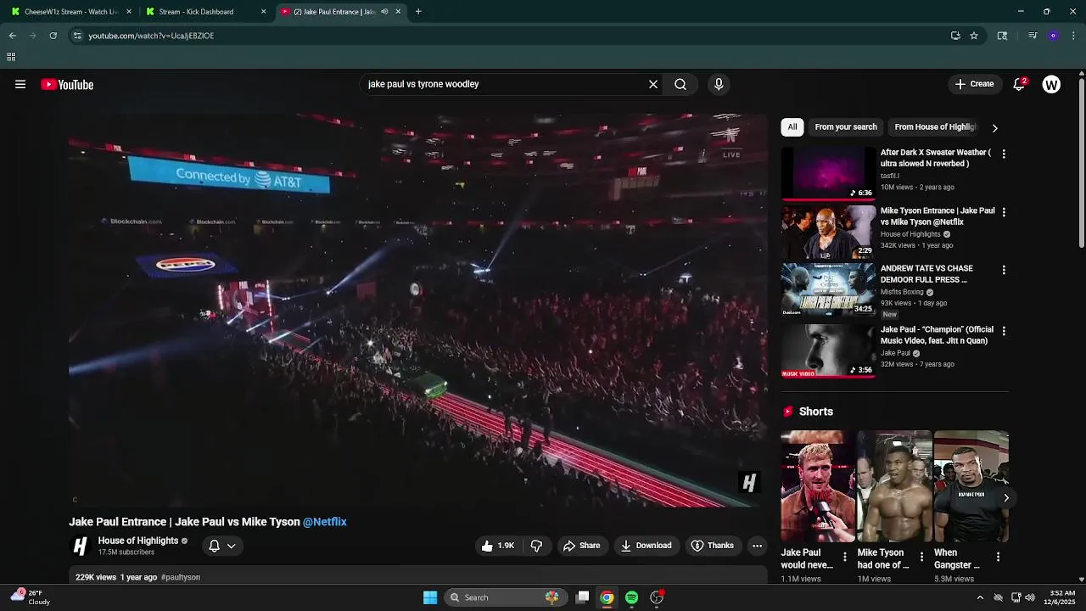Screen dimensions: 1086x611
Task: Share the video
Action: point(582,546)
